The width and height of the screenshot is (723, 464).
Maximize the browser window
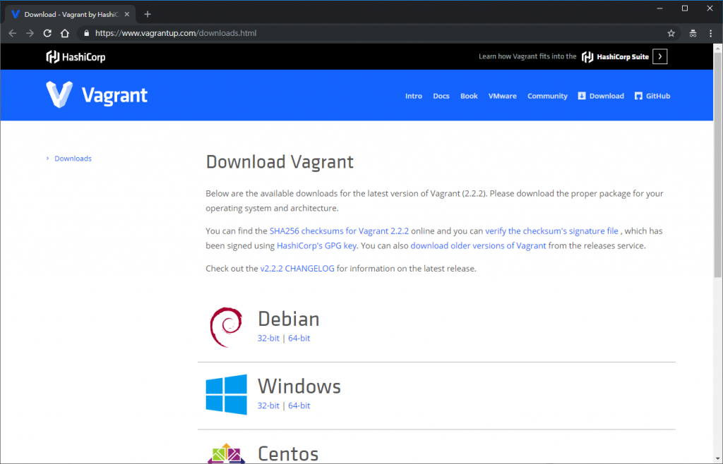pyautogui.click(x=685, y=8)
